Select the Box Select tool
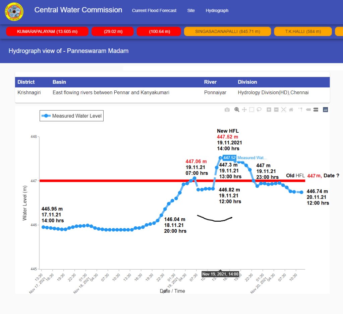The width and height of the screenshot is (343, 314). pyautogui.click(x=252, y=109)
